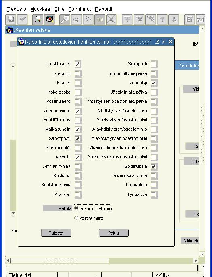
Task: Click the Tulosta button
Action: tap(56, 233)
